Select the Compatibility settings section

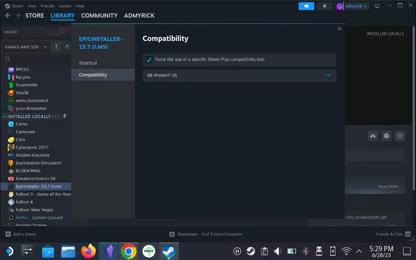[103, 75]
